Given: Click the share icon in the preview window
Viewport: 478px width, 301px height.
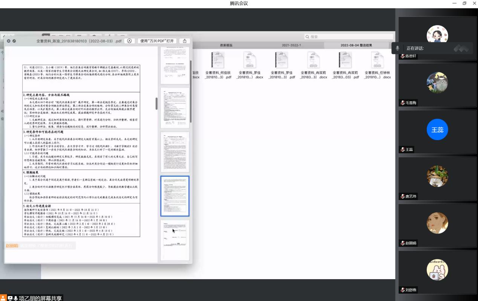Looking at the screenshot, I should pos(184,41).
